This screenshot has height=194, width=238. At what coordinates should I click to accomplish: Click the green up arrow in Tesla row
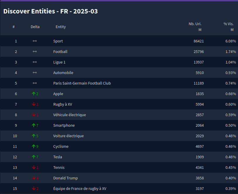[x=34, y=157]
